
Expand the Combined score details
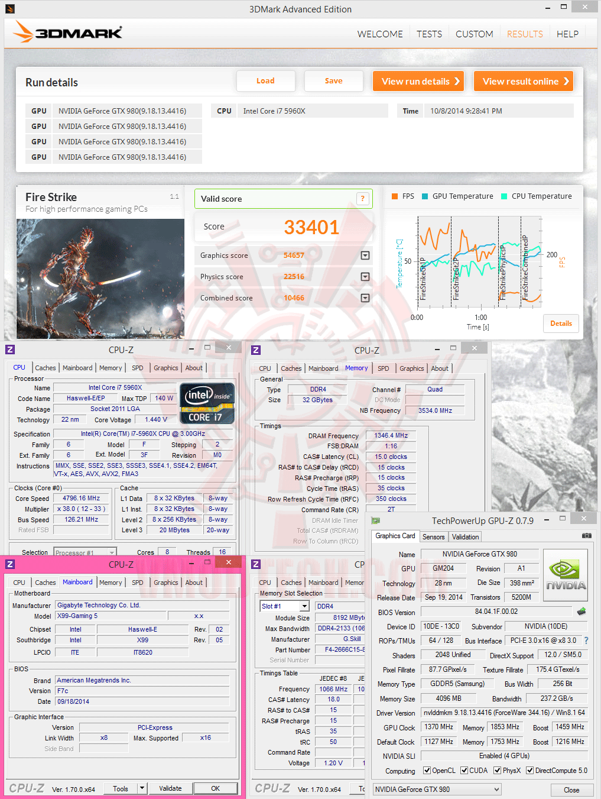pyautogui.click(x=365, y=298)
